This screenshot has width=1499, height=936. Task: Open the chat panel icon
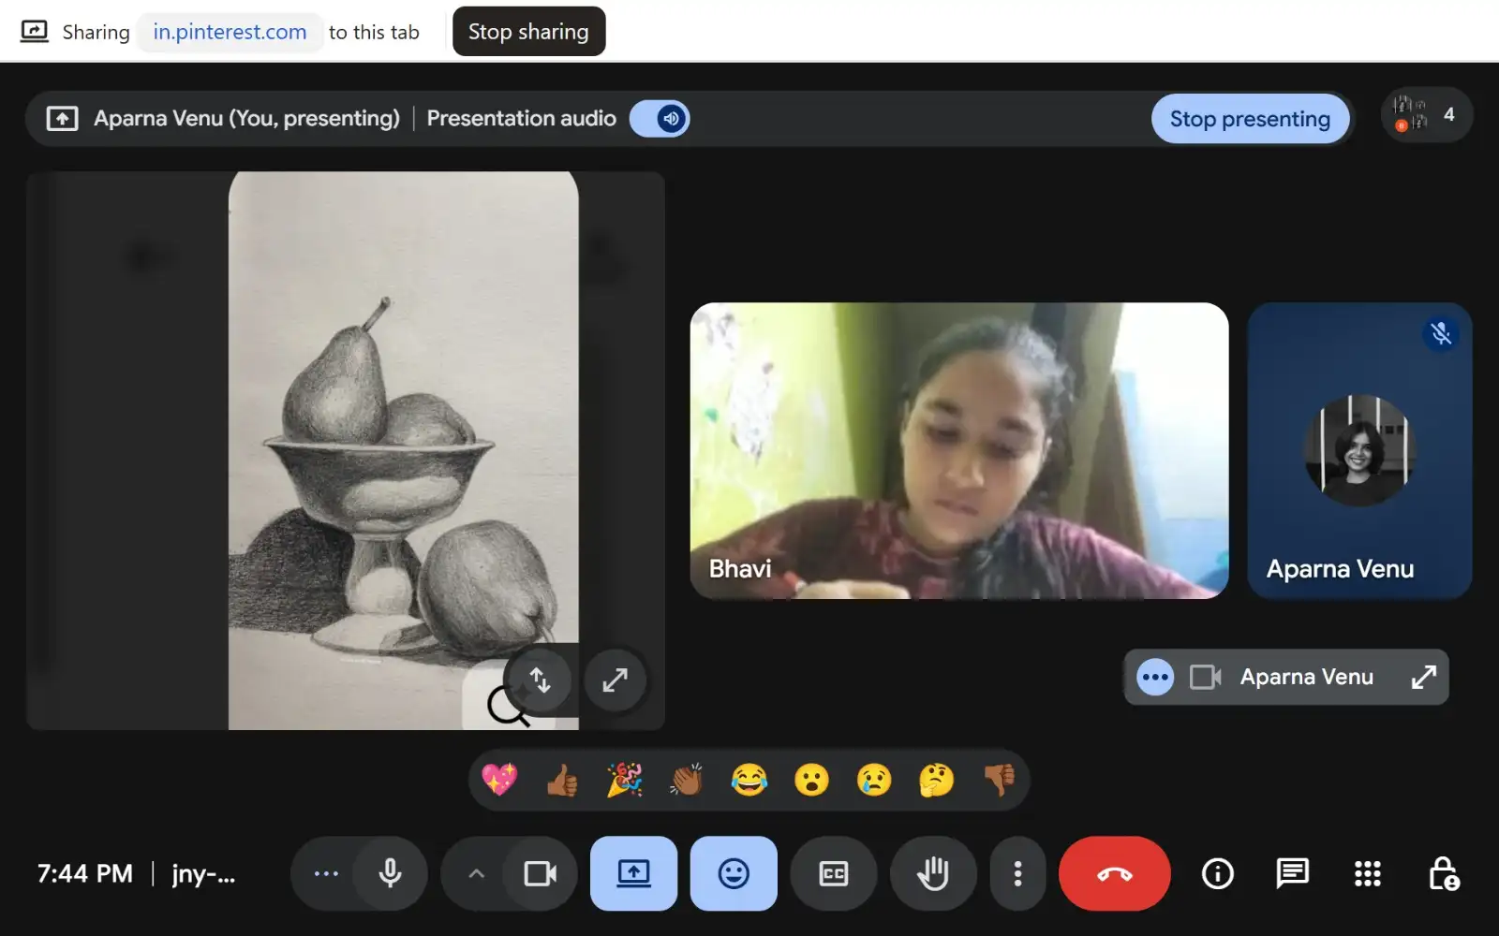tap(1292, 873)
